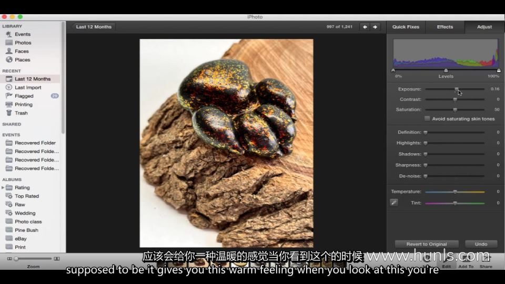
Task: Click the Levels black point handle
Action: coord(393,70)
